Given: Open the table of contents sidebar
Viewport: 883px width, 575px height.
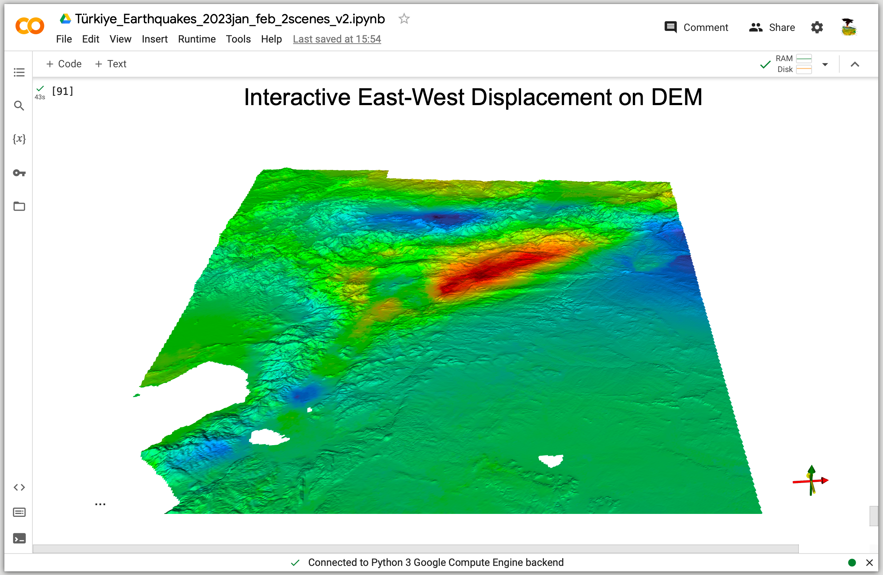Looking at the screenshot, I should [19, 72].
